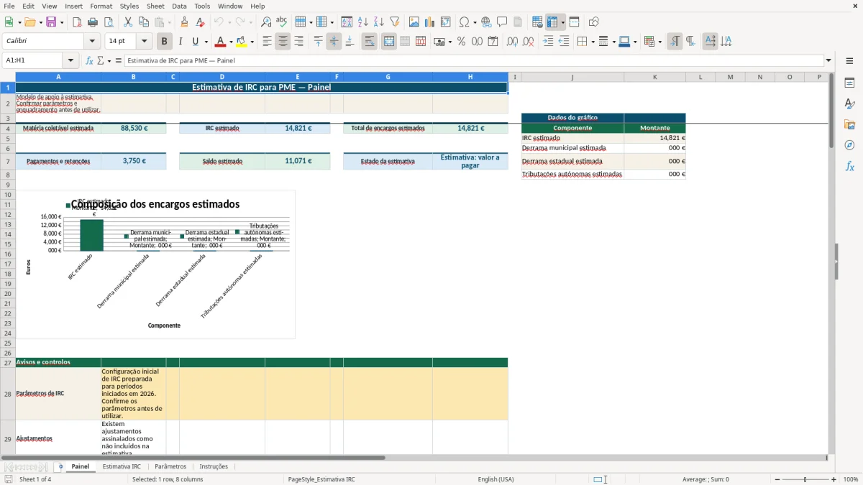
Task: Open the sidebar Properties panel icon
Action: coord(849,83)
